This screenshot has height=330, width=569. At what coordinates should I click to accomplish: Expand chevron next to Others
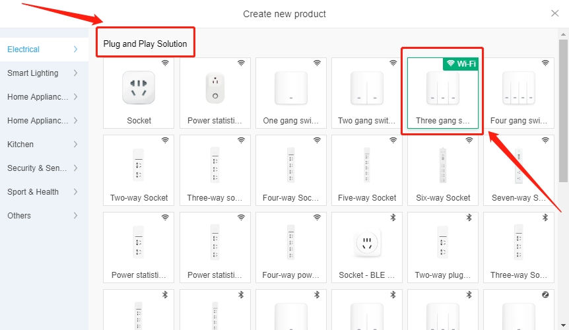(75, 216)
